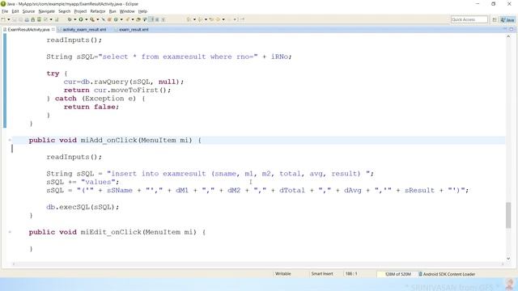Switch to the Java perspective button
The width and height of the screenshot is (518, 291).
pyautogui.click(x=507, y=19)
